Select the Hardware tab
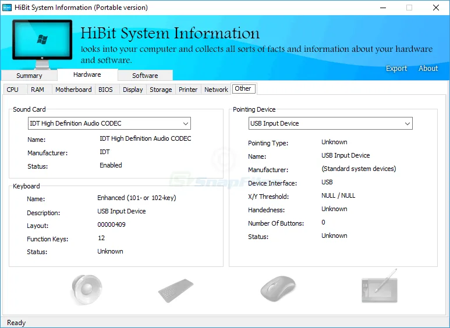Viewport: 450px width, 328px height. click(87, 74)
